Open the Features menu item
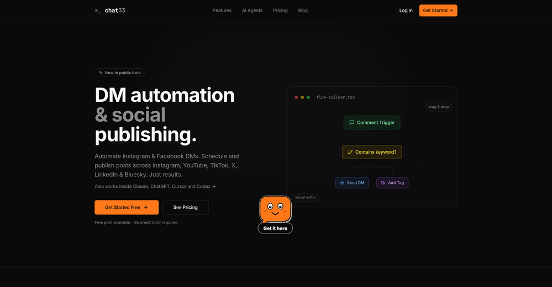The height and width of the screenshot is (287, 552). click(x=222, y=10)
